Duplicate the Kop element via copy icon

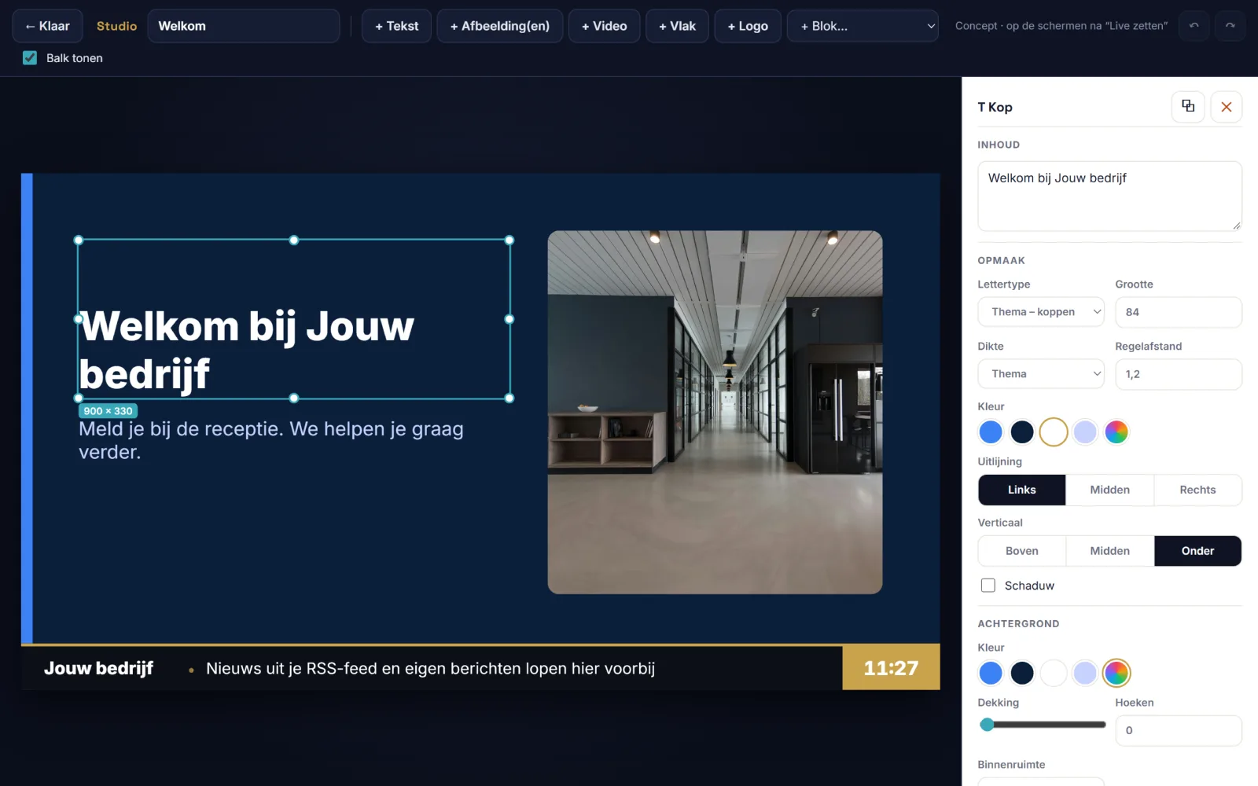pos(1188,106)
